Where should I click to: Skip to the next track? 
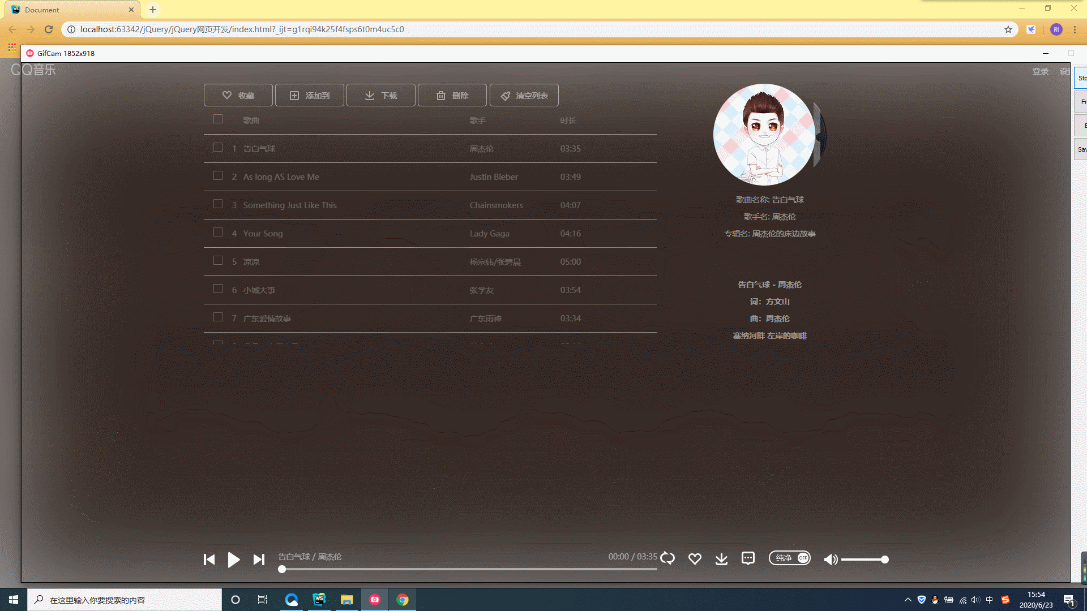(x=259, y=560)
